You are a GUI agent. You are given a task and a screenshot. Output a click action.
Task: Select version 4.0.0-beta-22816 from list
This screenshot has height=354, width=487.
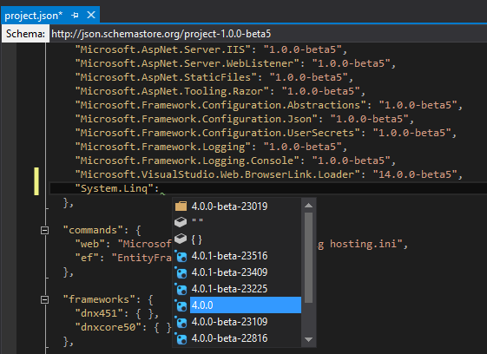(229, 338)
